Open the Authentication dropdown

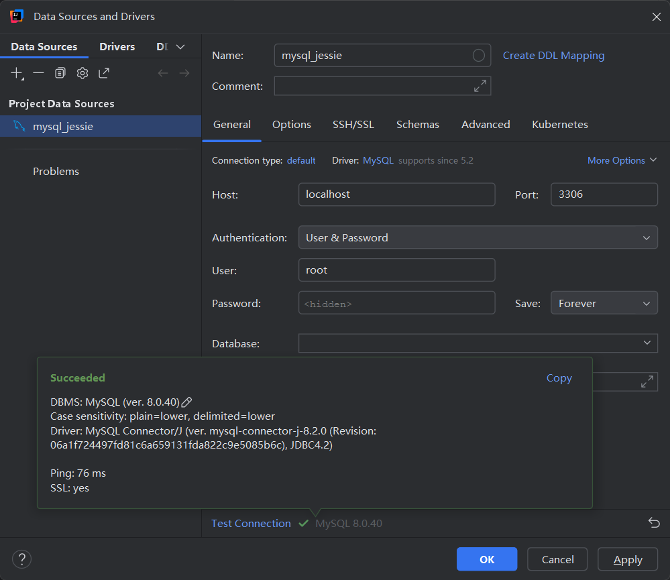pyautogui.click(x=478, y=237)
